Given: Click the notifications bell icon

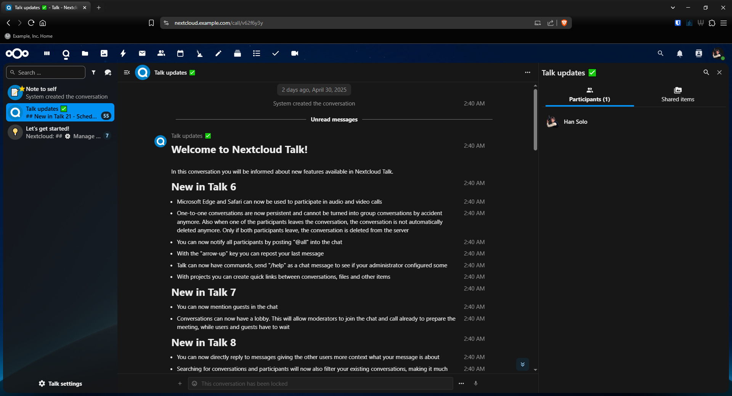Looking at the screenshot, I should [679, 54].
